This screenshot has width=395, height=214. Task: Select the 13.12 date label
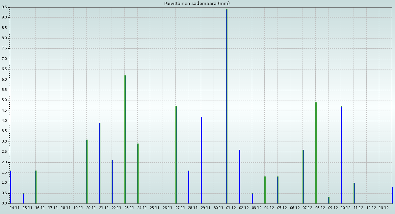(x=384, y=208)
